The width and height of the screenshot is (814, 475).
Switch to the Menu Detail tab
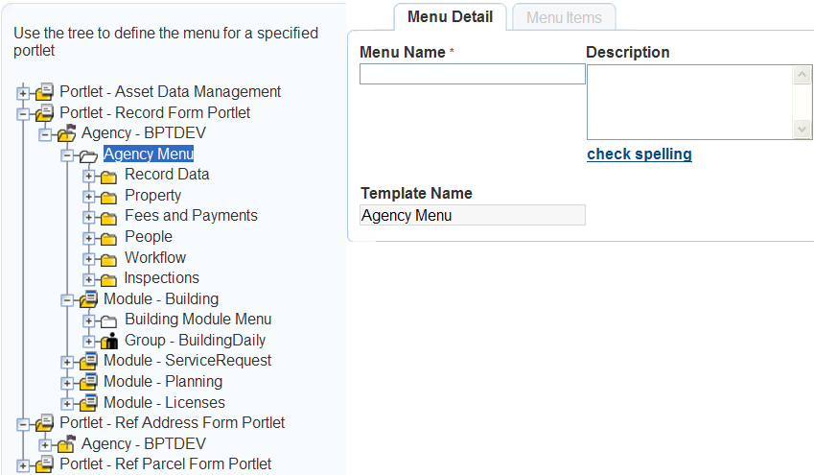(x=450, y=16)
